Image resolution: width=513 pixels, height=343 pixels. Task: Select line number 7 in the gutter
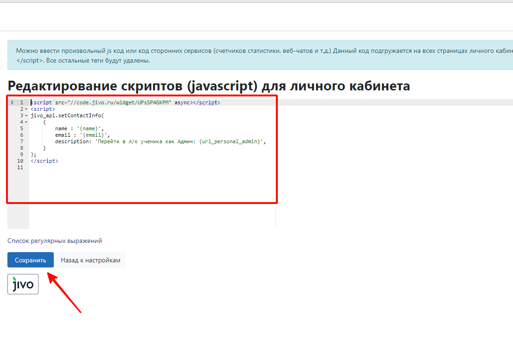coord(22,141)
